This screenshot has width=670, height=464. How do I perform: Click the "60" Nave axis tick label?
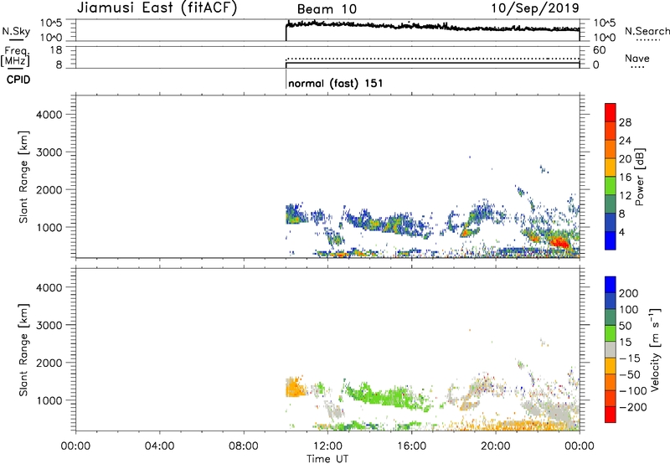(x=599, y=50)
